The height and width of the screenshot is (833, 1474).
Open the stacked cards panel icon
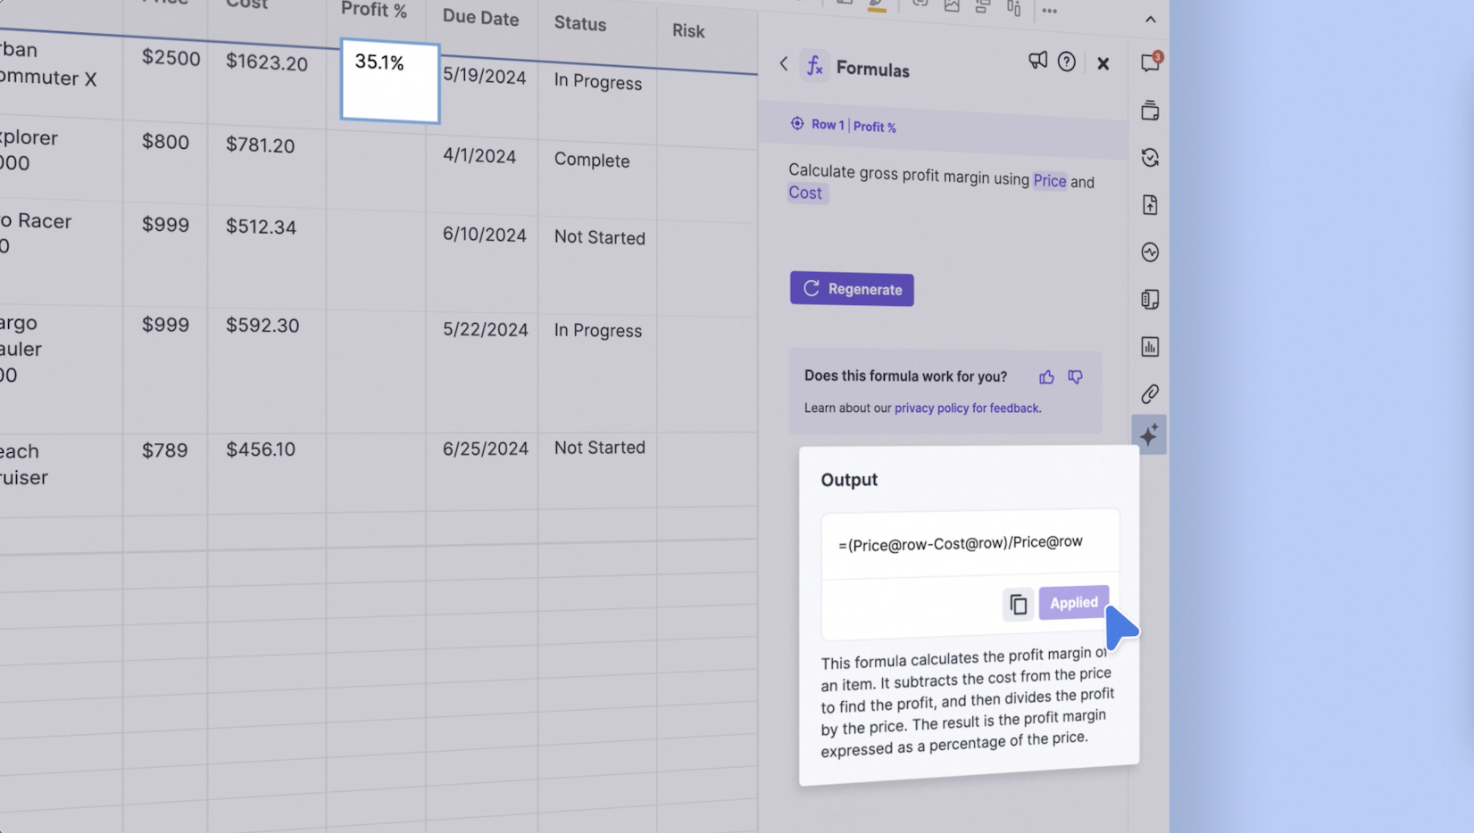[1150, 111]
